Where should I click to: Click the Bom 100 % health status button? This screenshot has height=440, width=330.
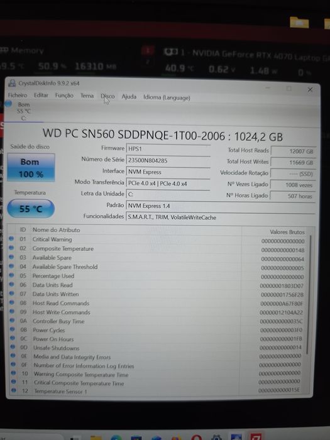click(x=31, y=168)
